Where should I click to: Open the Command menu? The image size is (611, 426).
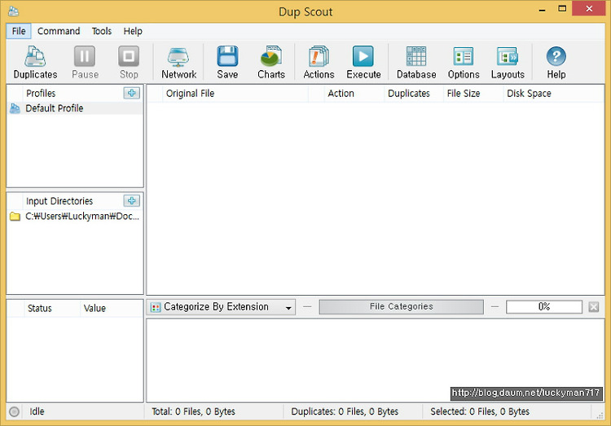point(59,31)
